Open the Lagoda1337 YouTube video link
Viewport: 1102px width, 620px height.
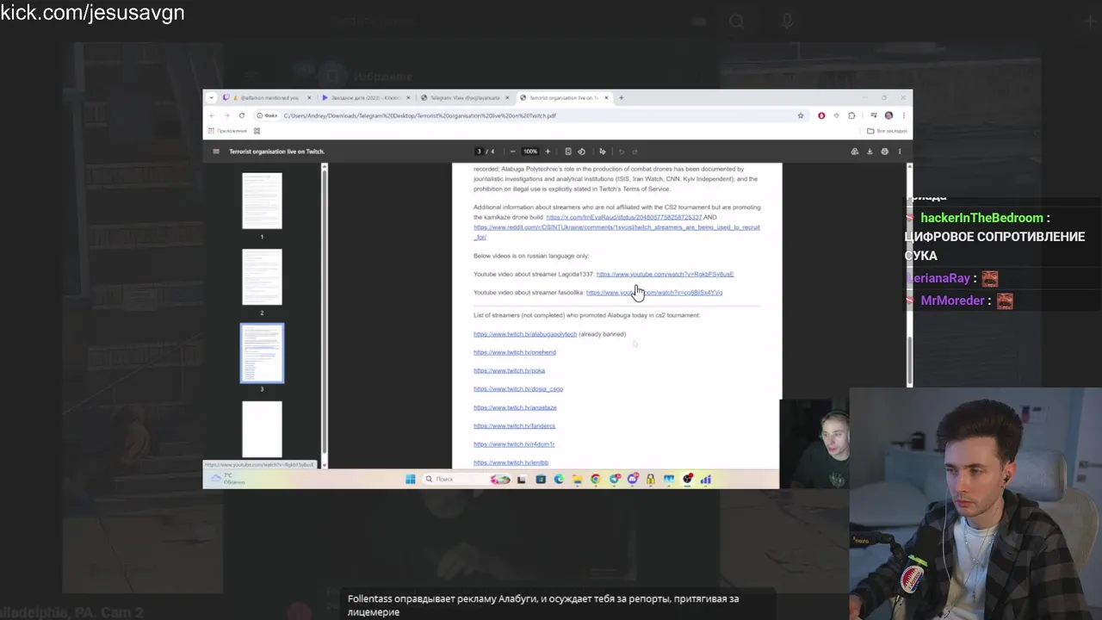coord(665,274)
